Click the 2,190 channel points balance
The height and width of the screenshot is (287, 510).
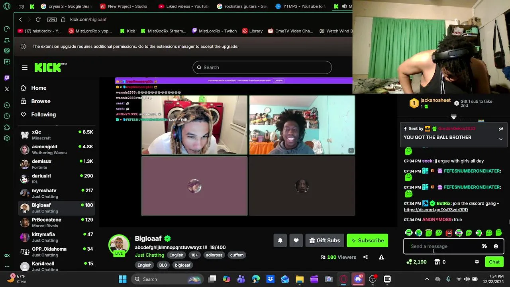(x=416, y=262)
